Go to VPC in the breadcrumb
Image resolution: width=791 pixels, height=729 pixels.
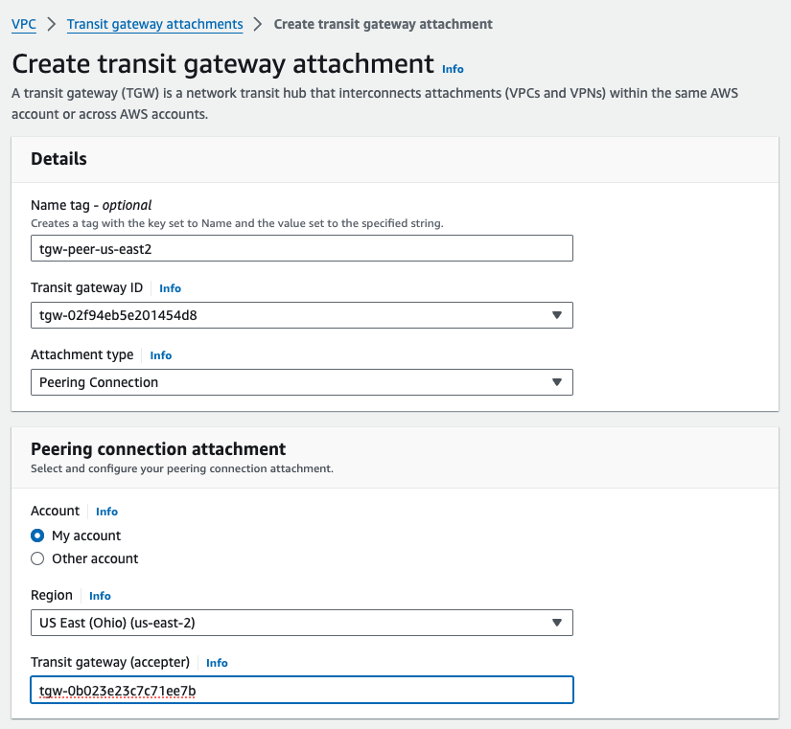point(24,24)
